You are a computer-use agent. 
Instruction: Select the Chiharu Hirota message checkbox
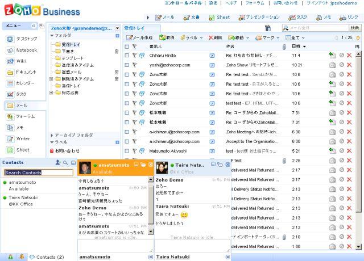(x=127, y=56)
